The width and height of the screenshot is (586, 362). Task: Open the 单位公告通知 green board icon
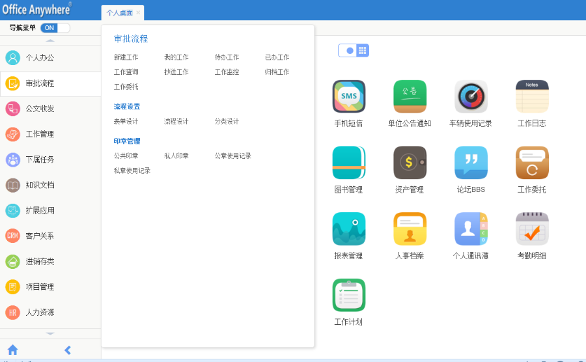(x=410, y=97)
